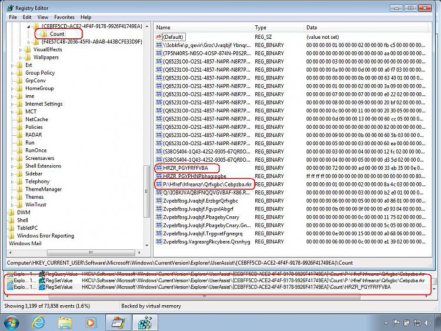Select the RADAR key

click(x=34, y=135)
